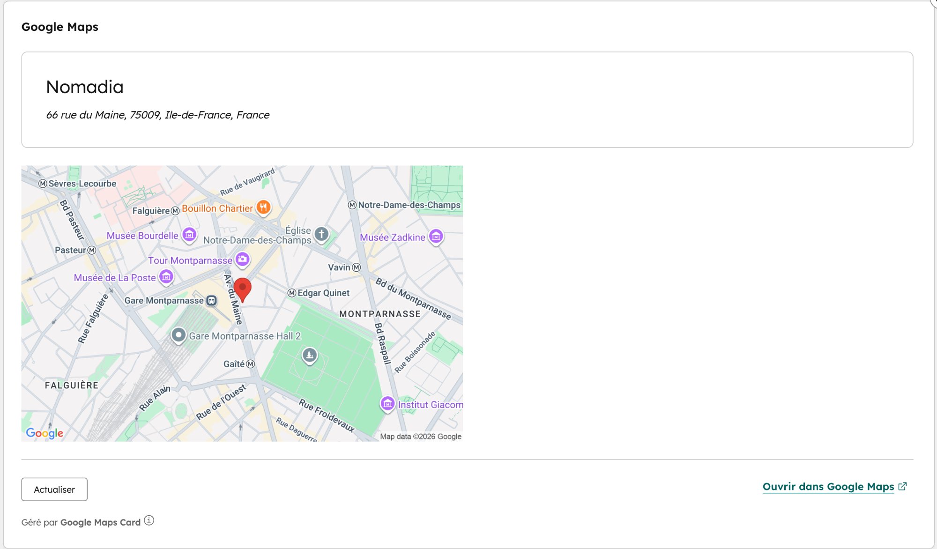The height and width of the screenshot is (549, 937).
Task: Click the Institut Giacometti museum icon
Action: pyautogui.click(x=387, y=404)
